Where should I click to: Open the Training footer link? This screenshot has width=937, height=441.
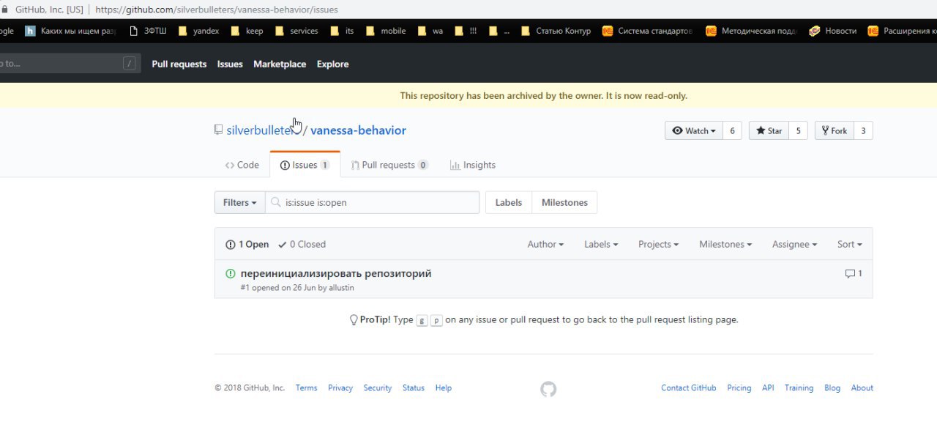pyautogui.click(x=799, y=388)
